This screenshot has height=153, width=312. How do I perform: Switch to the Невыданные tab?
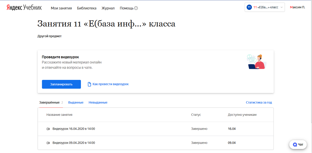click(97, 102)
